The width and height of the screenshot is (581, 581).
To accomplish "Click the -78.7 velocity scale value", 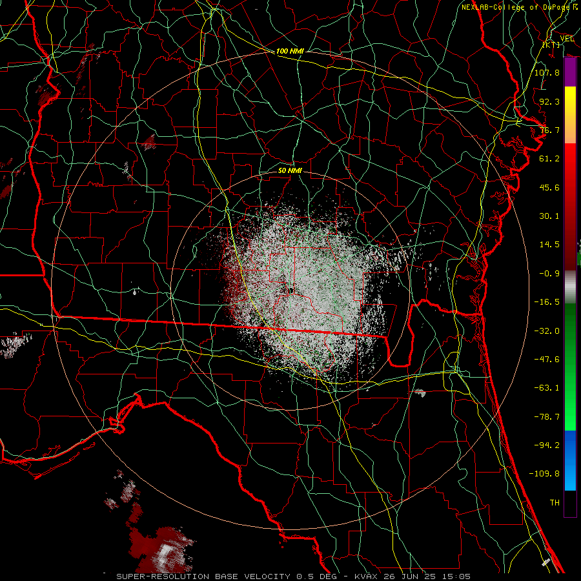I will 547,417.
